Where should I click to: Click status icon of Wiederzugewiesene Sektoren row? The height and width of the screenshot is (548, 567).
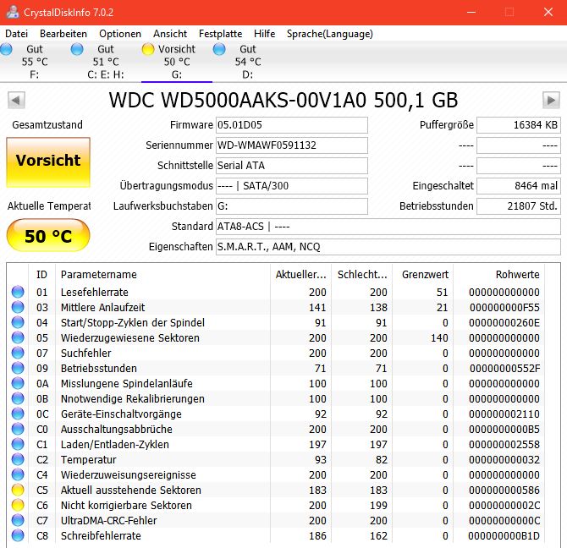[18, 337]
